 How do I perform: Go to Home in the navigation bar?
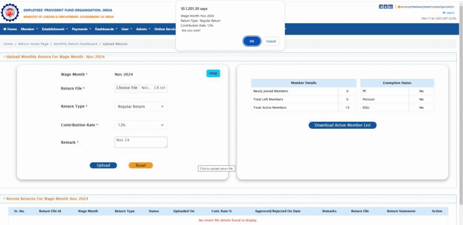click(x=10, y=29)
